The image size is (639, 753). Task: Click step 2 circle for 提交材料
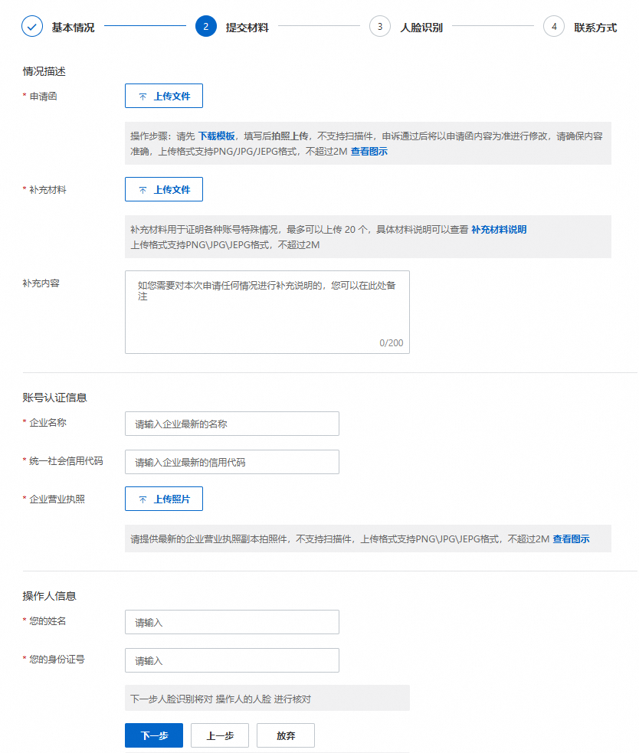(x=205, y=26)
